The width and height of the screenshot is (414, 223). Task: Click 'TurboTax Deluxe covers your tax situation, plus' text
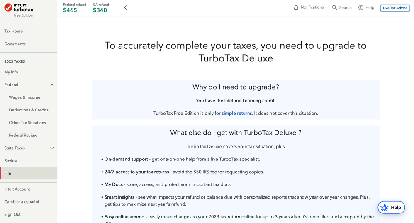pyautogui.click(x=236, y=146)
